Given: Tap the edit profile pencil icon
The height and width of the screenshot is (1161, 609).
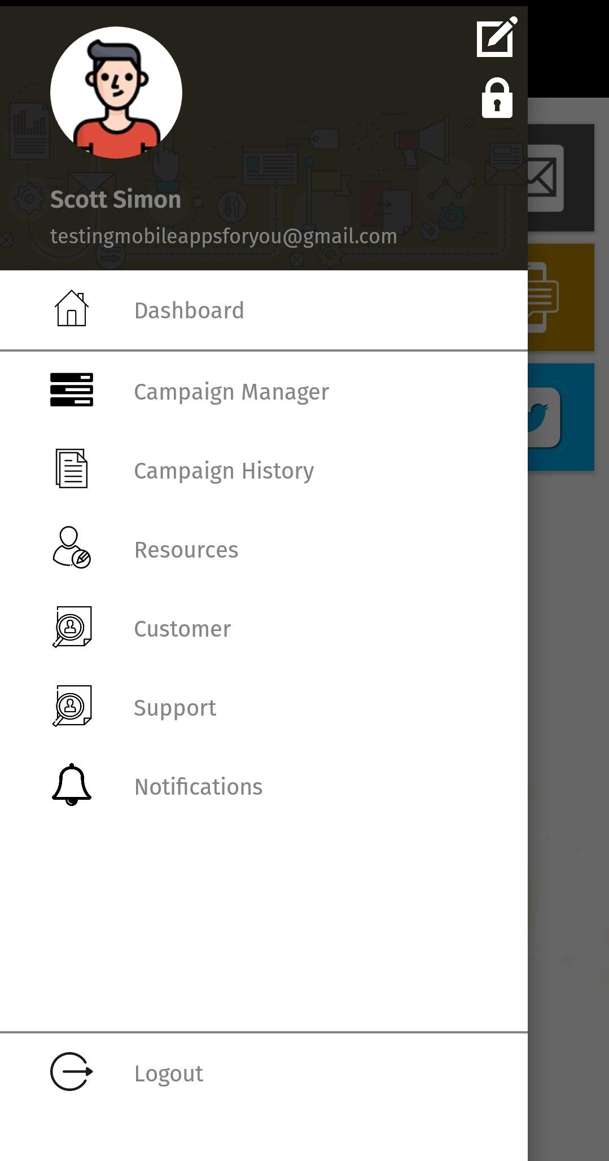Looking at the screenshot, I should click(x=497, y=37).
